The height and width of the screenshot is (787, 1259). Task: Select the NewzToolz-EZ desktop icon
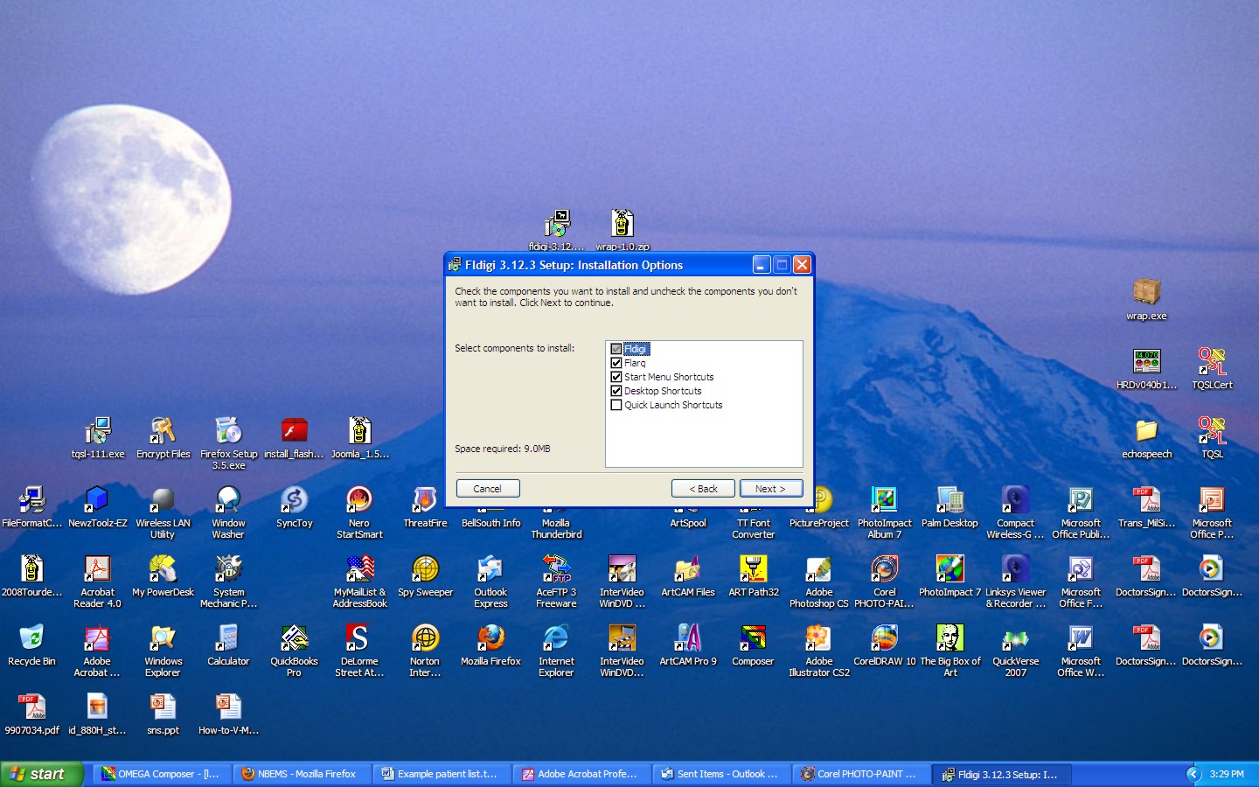point(97,500)
